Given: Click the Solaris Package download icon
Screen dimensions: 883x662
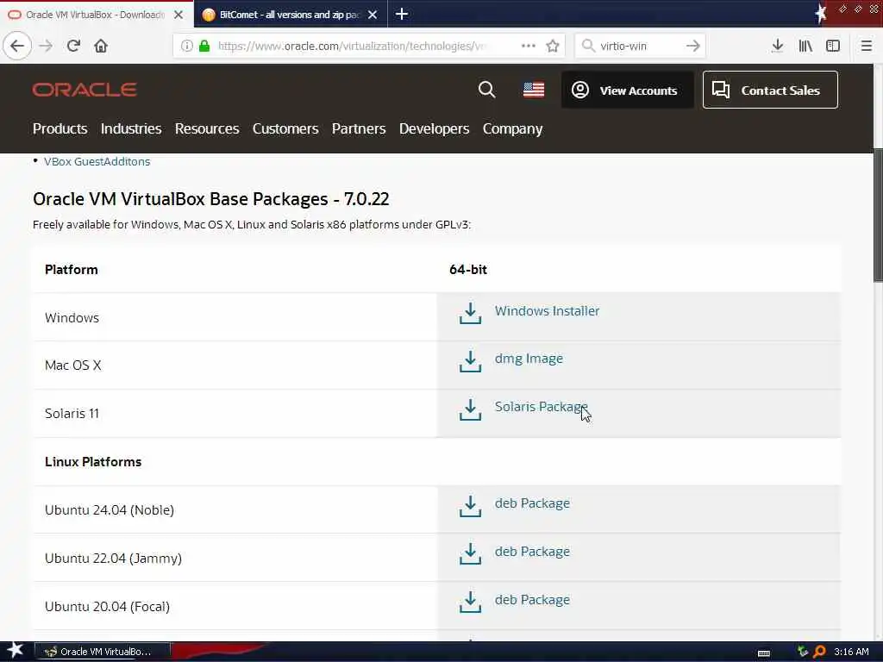Looking at the screenshot, I should pos(470,409).
